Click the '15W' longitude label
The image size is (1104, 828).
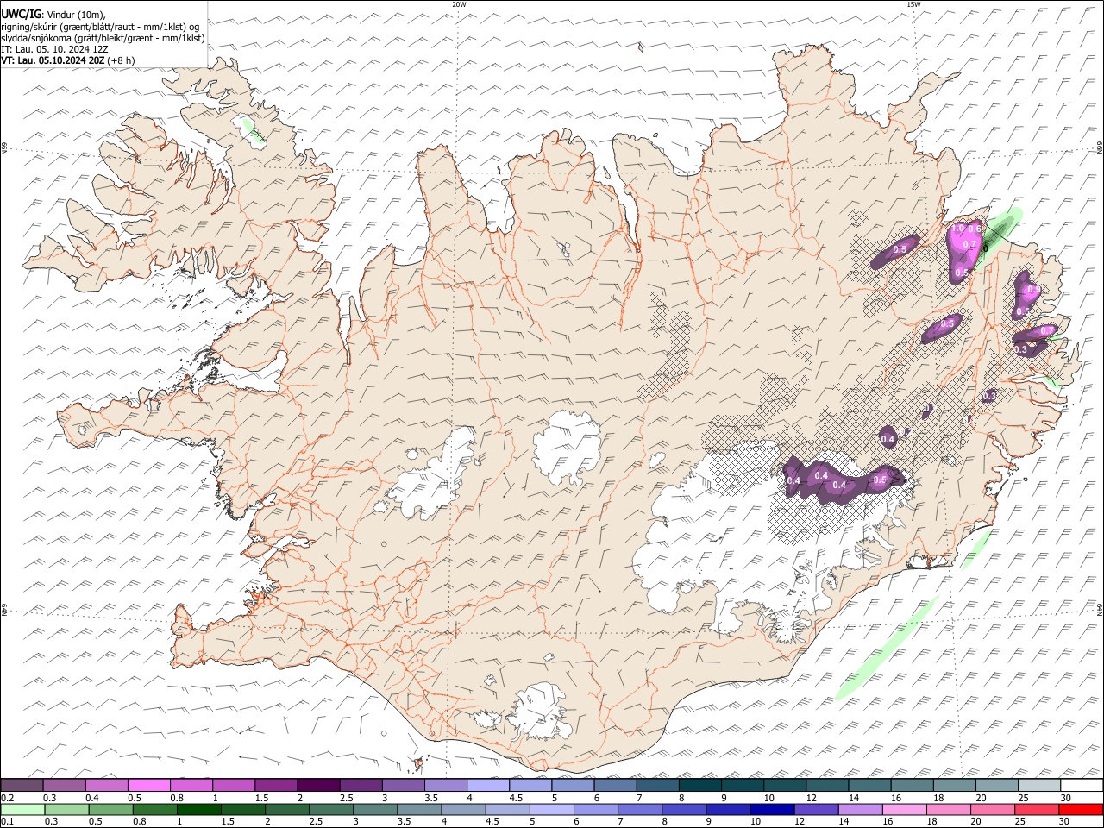913,4
